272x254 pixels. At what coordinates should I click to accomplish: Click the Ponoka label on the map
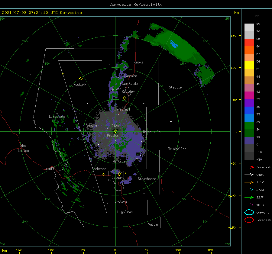[138, 62]
